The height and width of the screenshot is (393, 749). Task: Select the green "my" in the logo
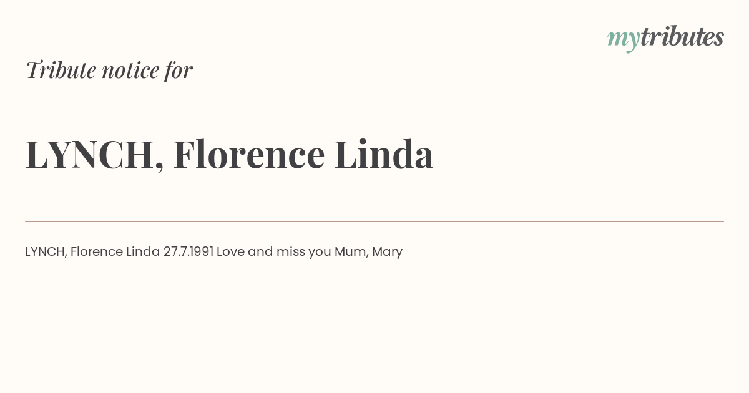pyautogui.click(x=624, y=41)
